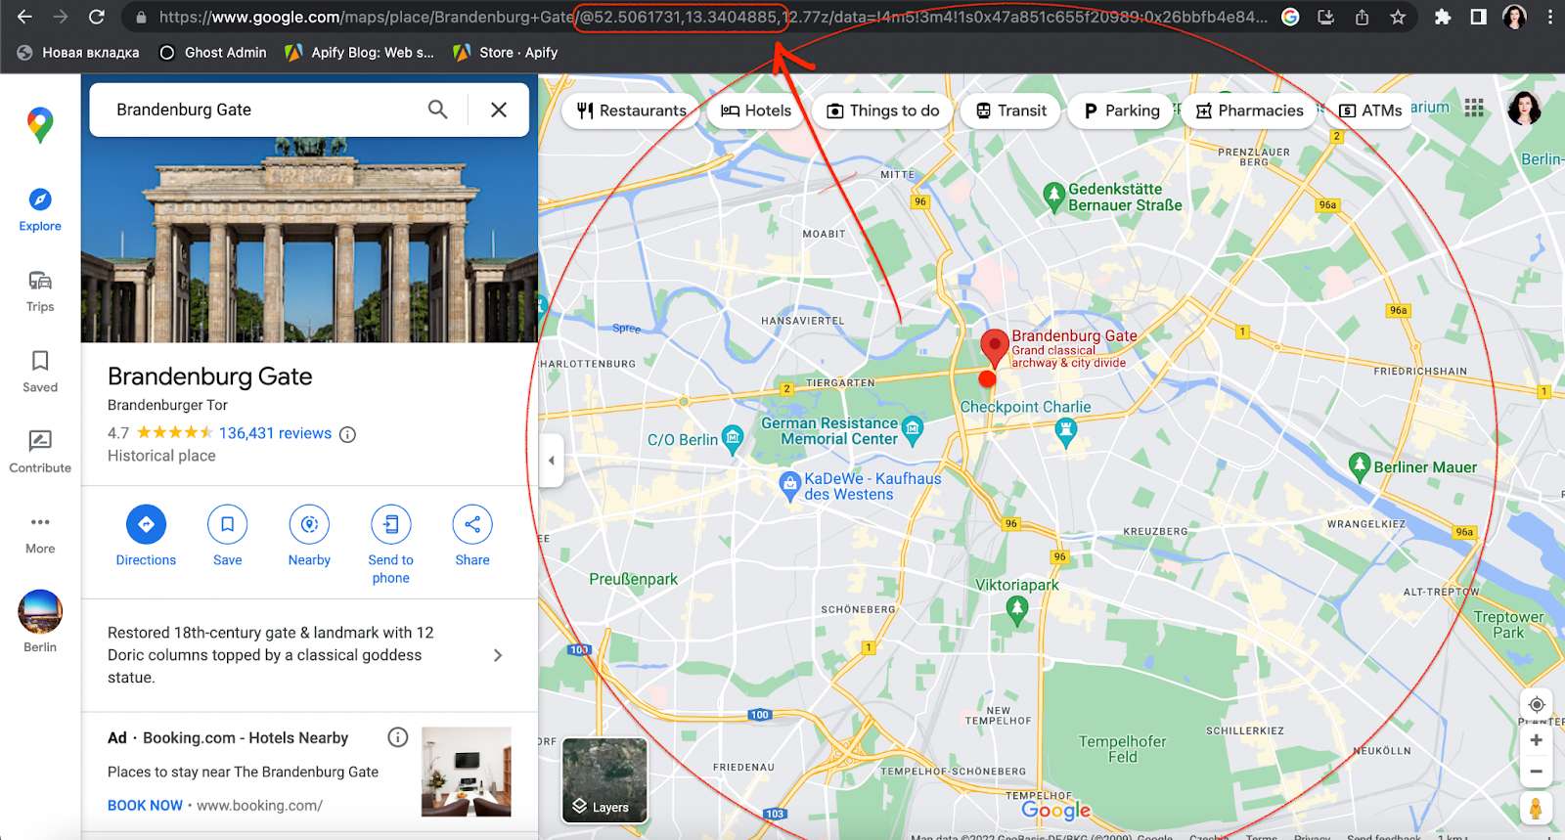This screenshot has width=1565, height=840.
Task: Open the Google account avatar
Action: click(1523, 108)
